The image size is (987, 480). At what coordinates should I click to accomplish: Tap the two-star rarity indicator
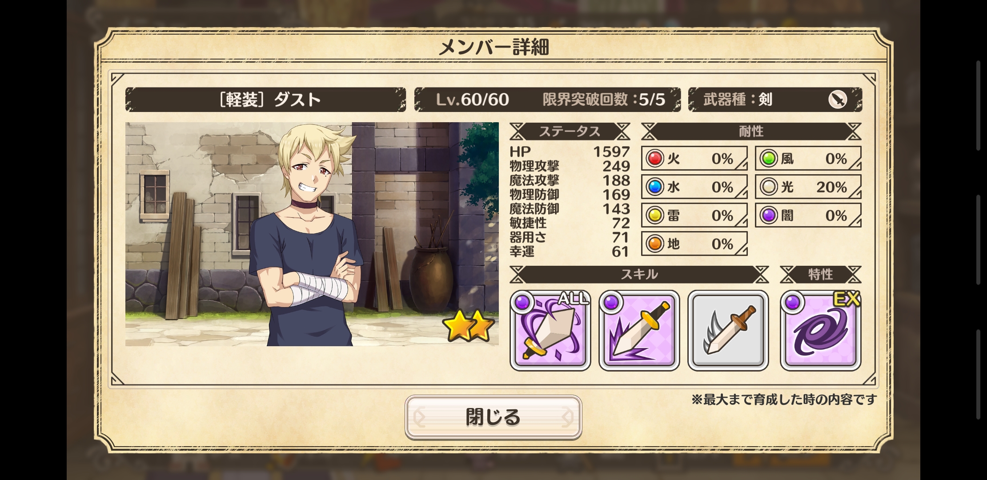coord(469,326)
